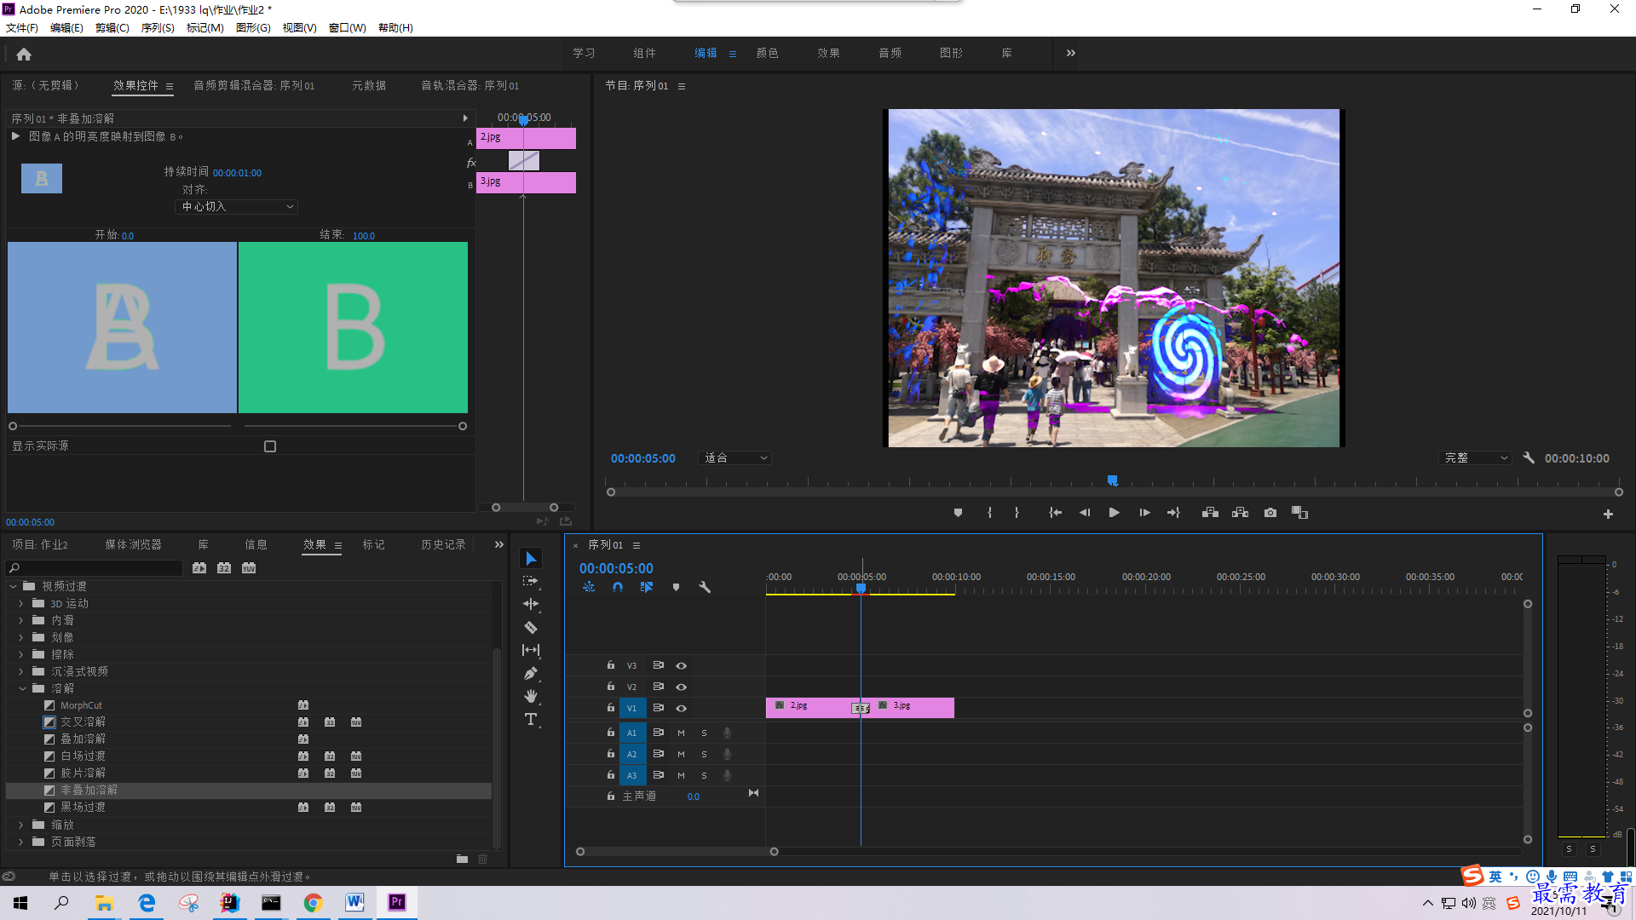Collapse the 溶解 folder
1636x920 pixels.
click(x=22, y=688)
